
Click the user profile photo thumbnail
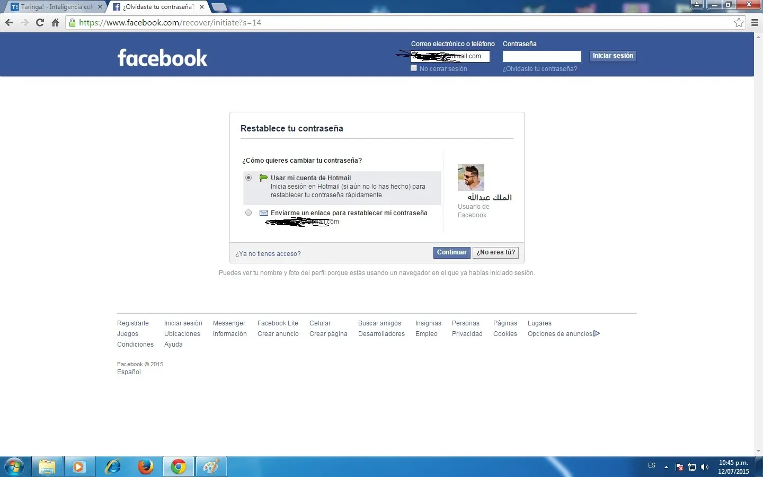[x=471, y=178]
